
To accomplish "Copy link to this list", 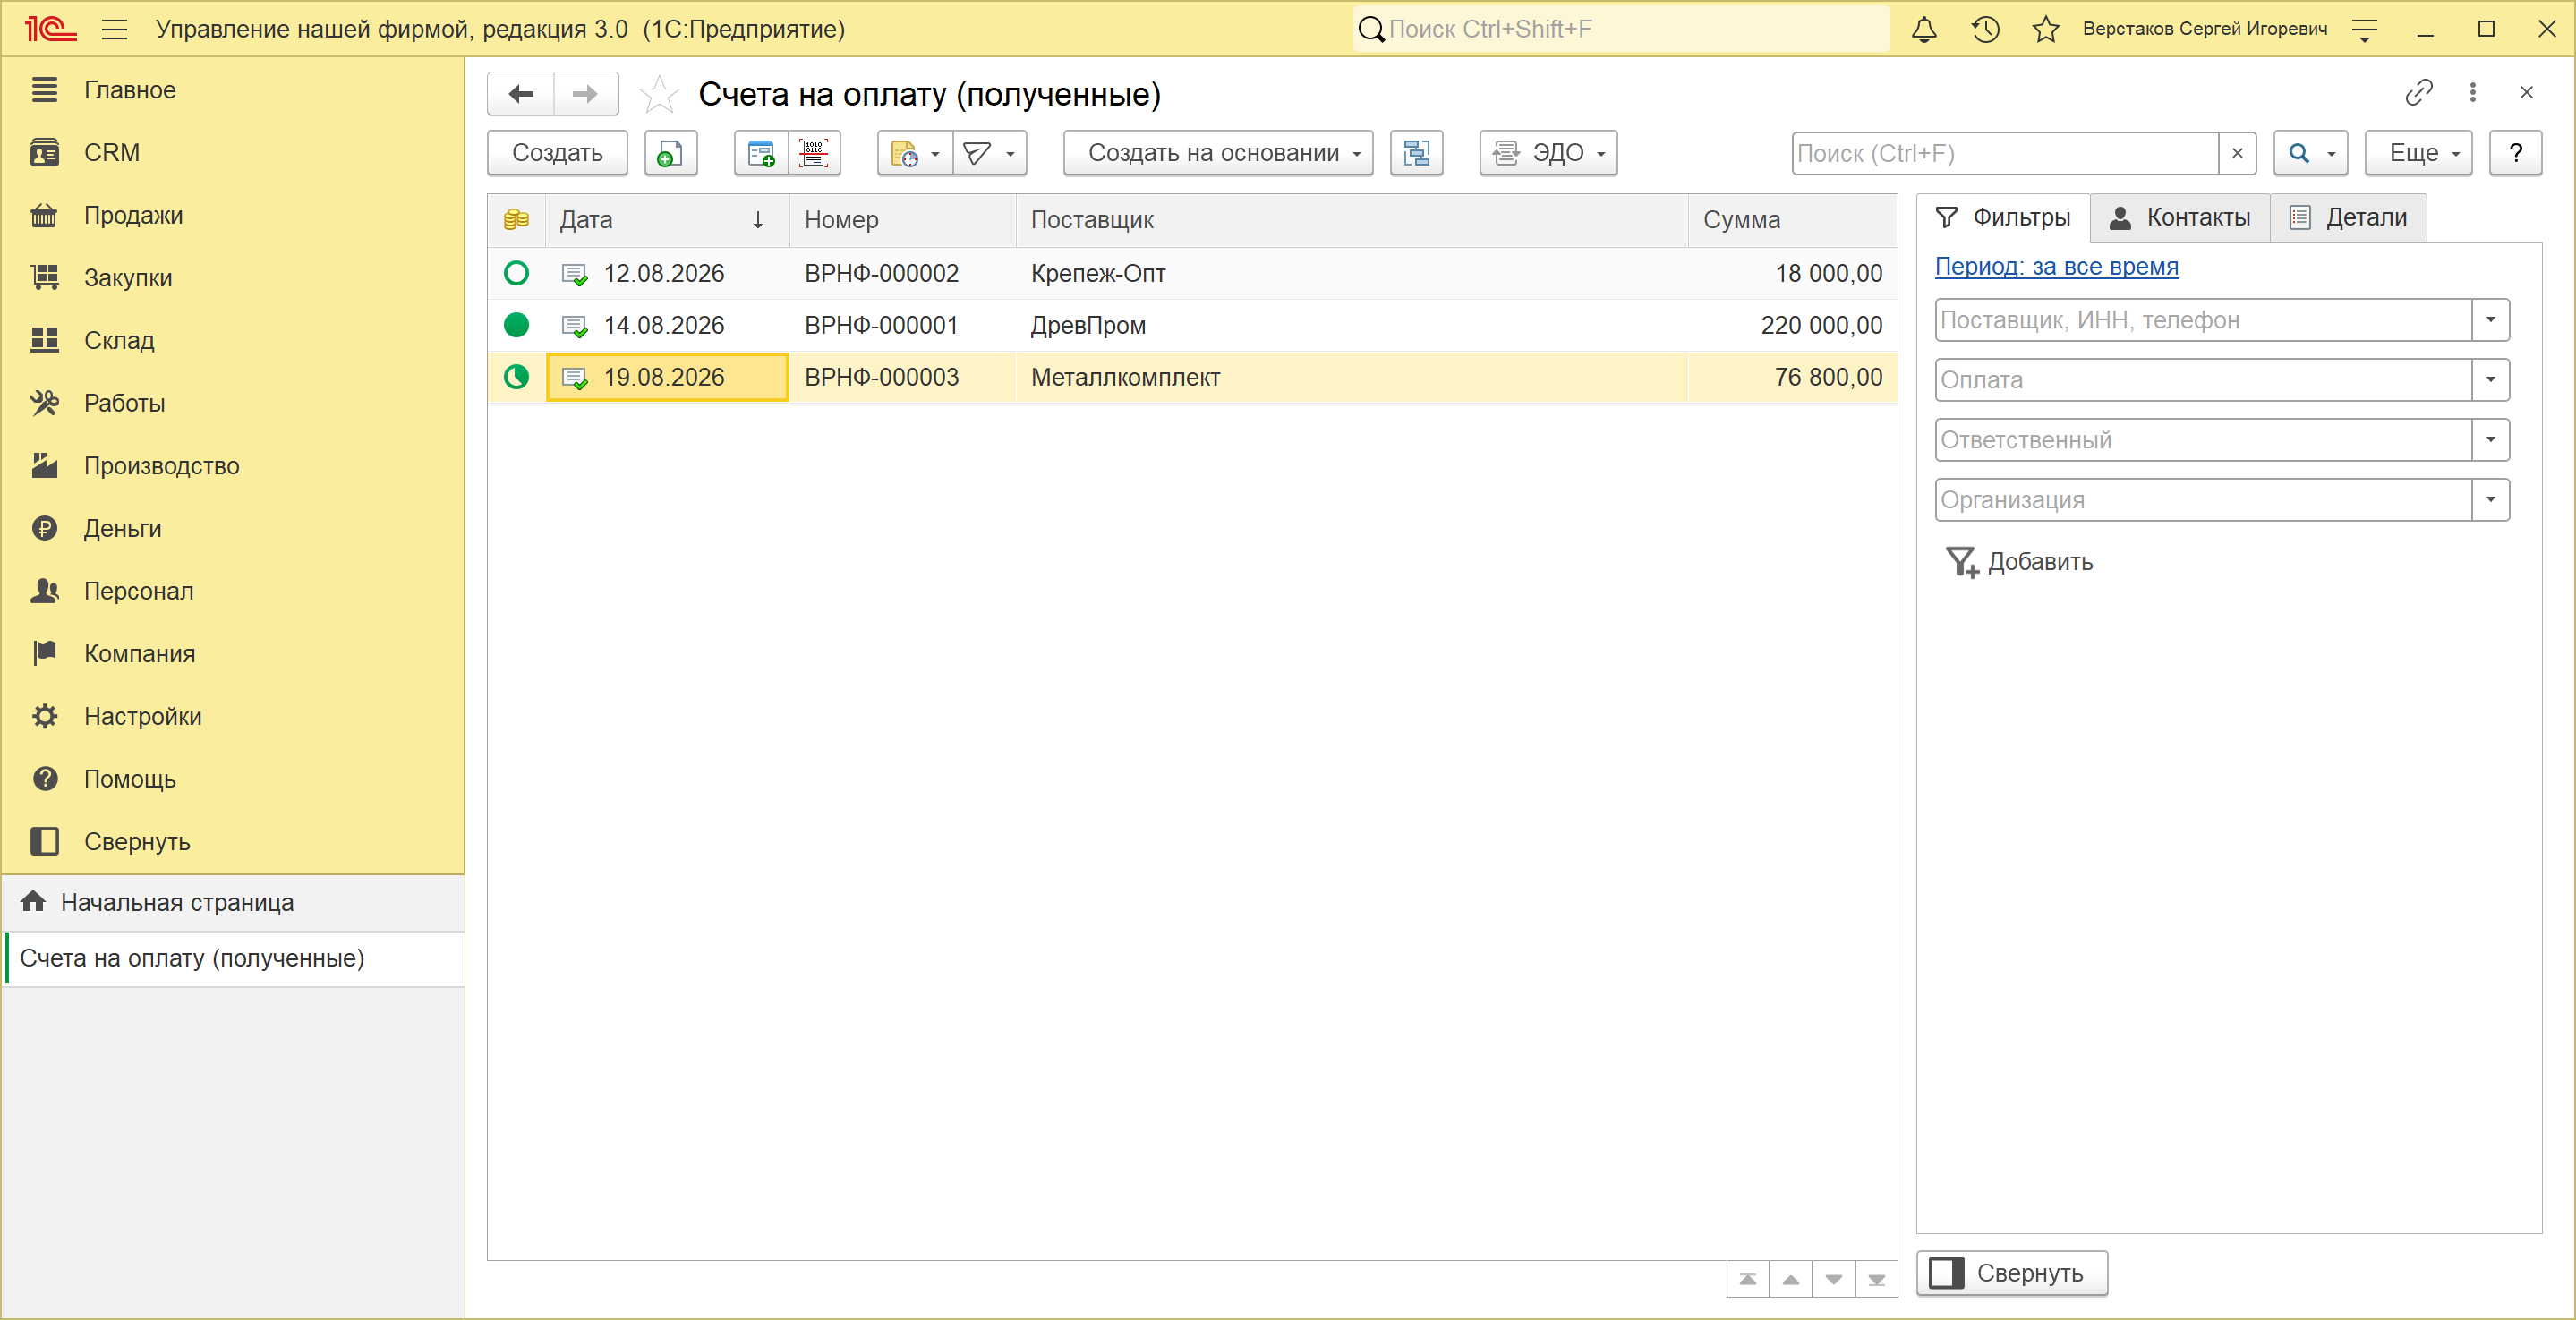I will tap(2418, 93).
